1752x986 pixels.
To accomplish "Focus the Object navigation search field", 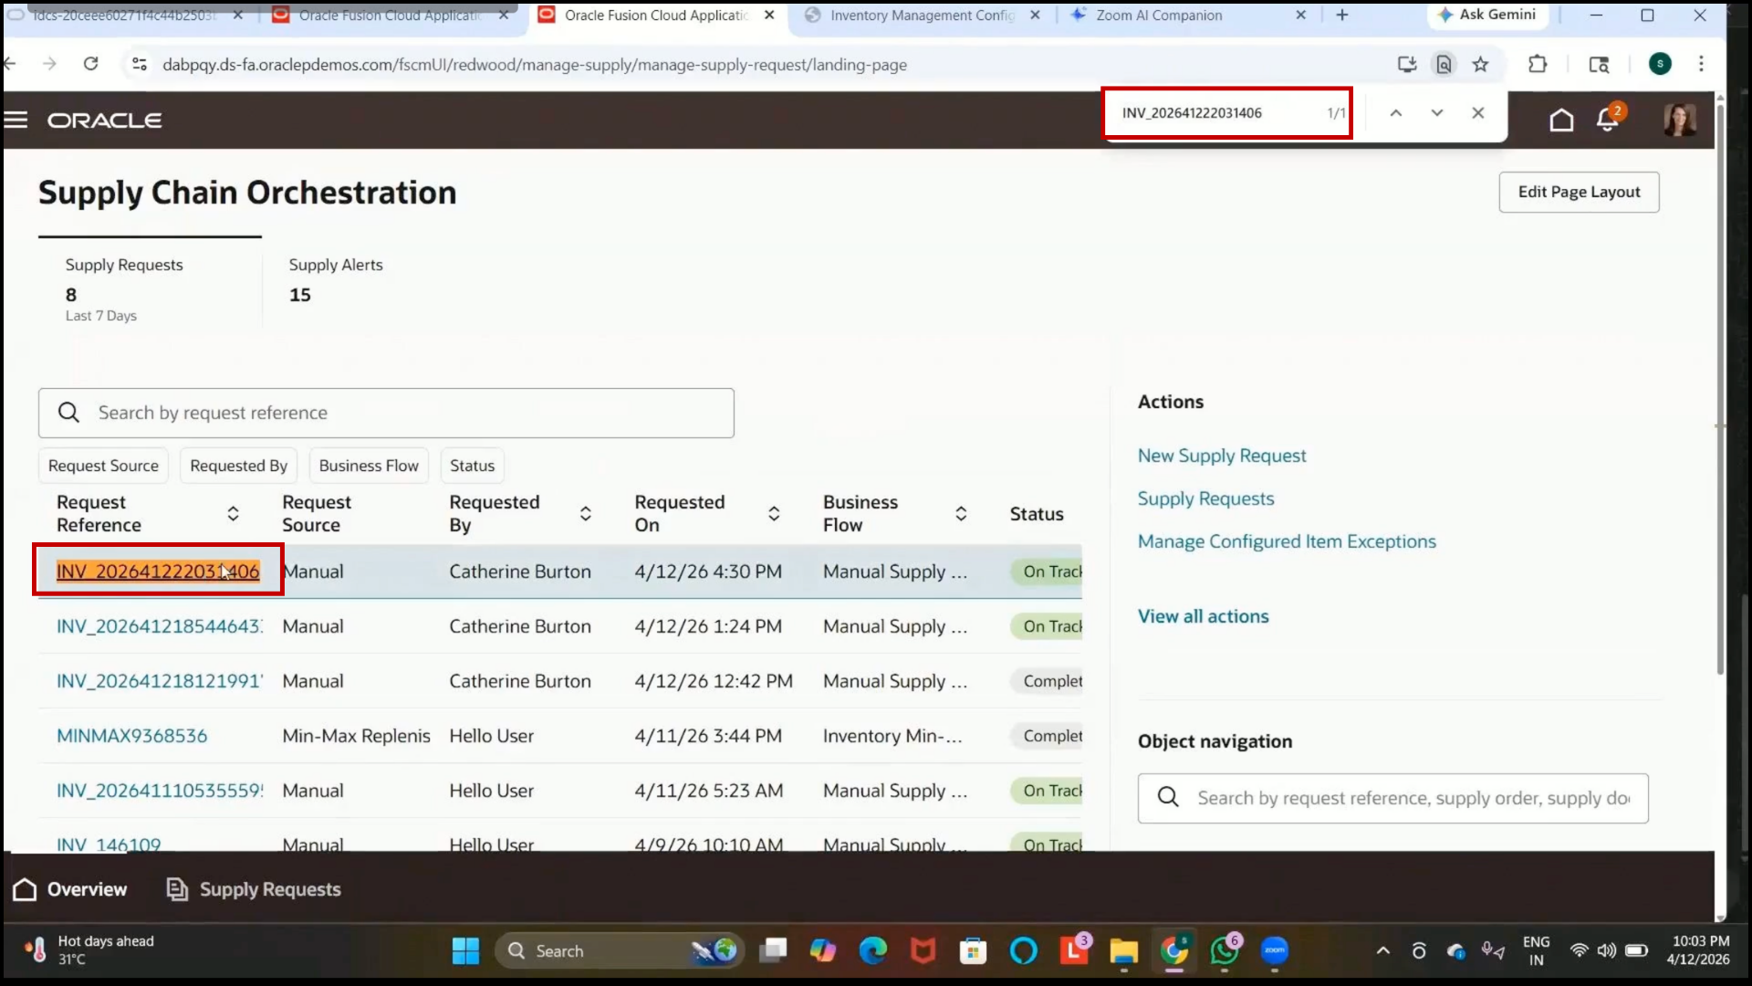I will 1392,798.
